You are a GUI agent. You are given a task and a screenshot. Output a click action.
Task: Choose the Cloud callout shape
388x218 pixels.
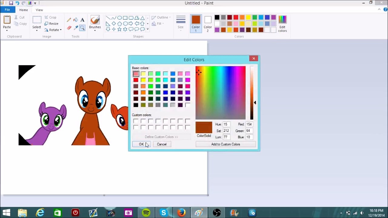coord(142,29)
